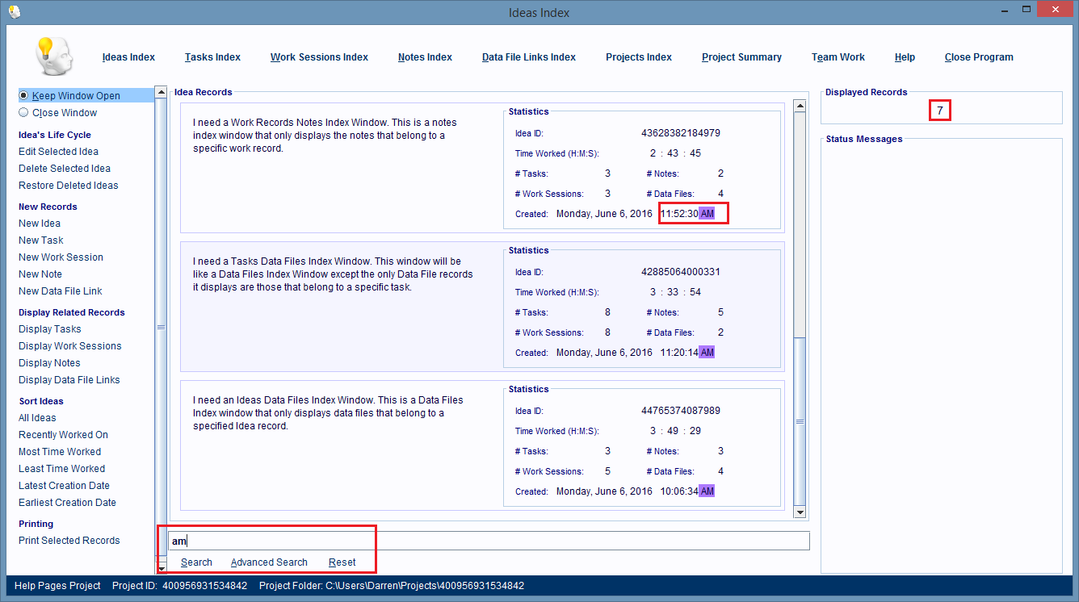Click Idea ID 42885064000331
Screen dimensions: 1079x602
(680, 272)
